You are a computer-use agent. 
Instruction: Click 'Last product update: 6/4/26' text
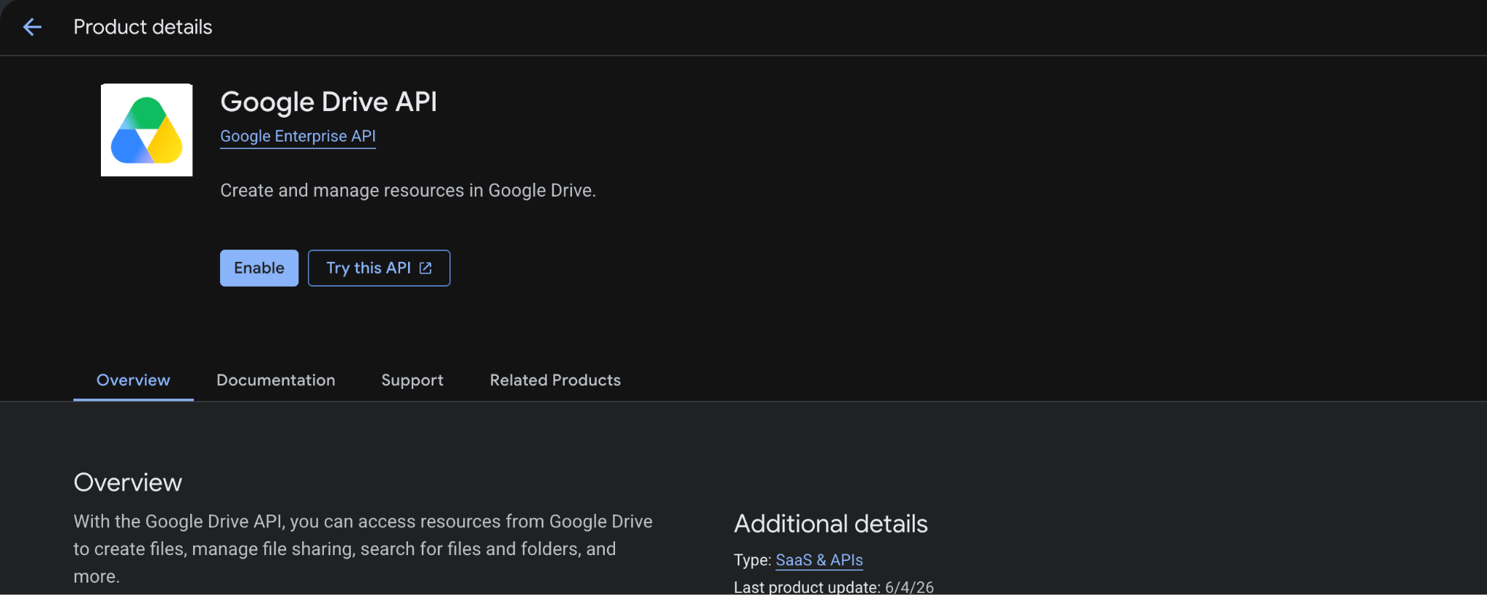(834, 587)
